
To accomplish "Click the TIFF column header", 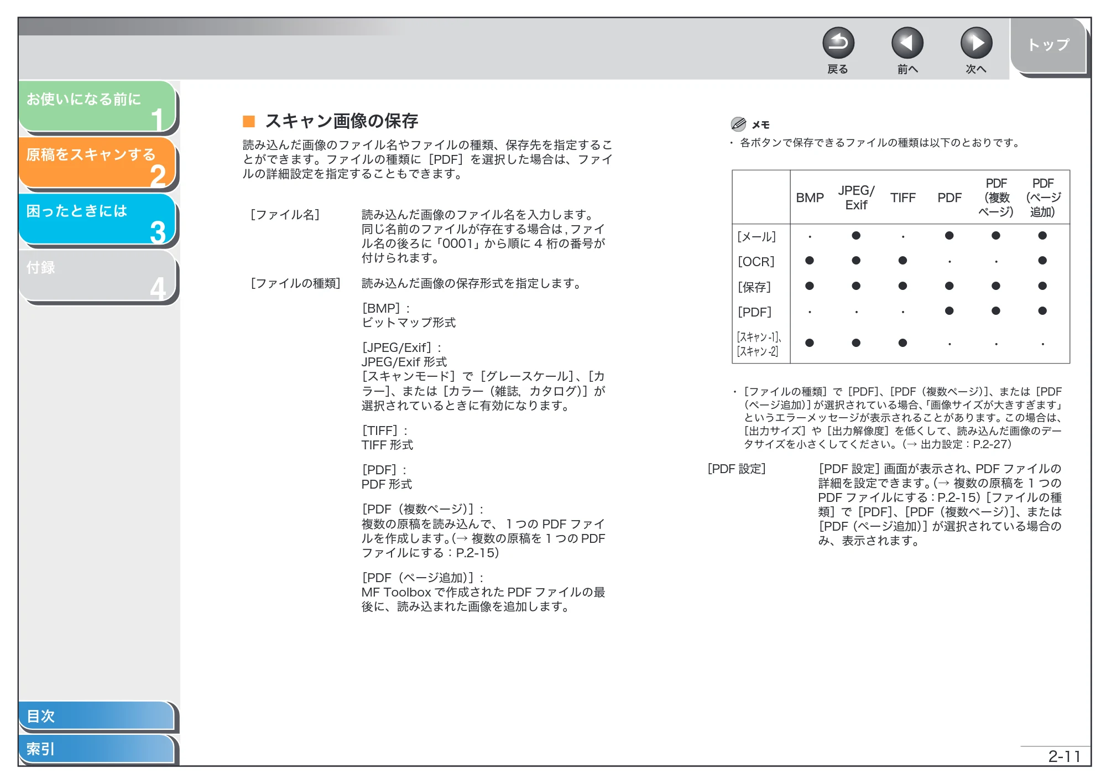I will pyautogui.click(x=902, y=198).
